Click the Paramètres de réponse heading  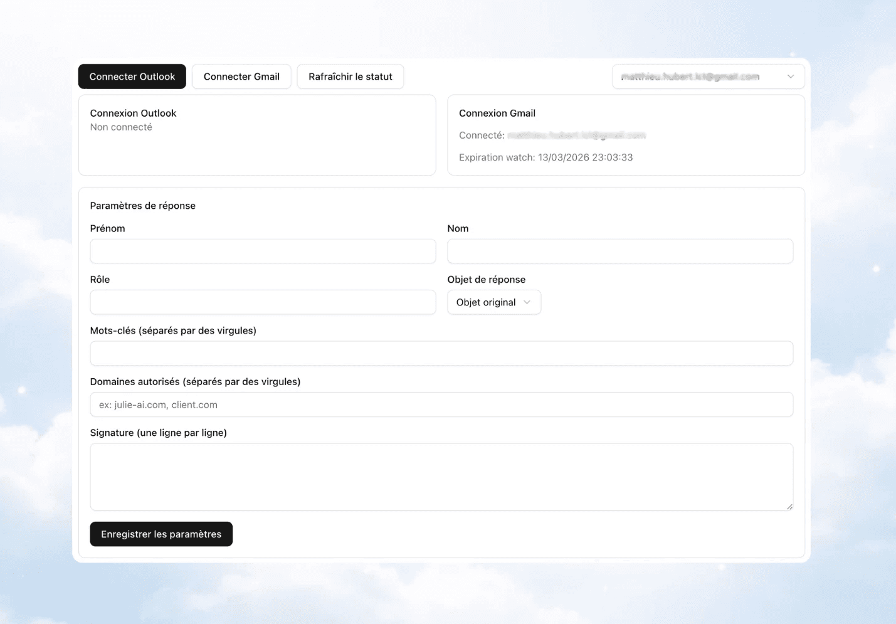[143, 205]
